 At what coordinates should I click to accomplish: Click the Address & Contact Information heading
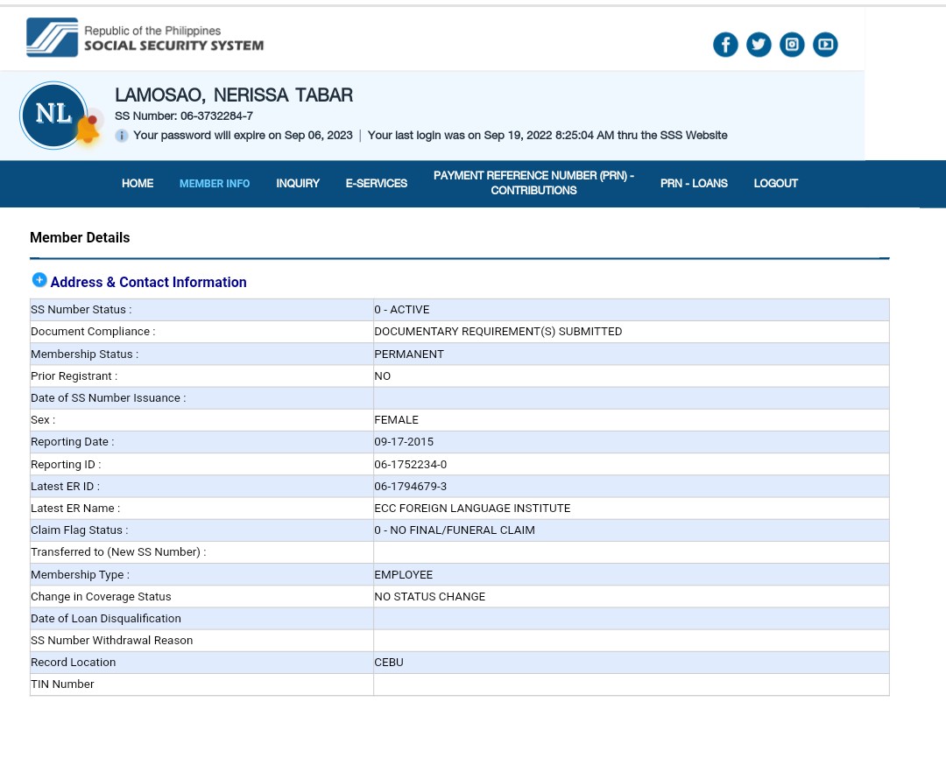click(148, 282)
